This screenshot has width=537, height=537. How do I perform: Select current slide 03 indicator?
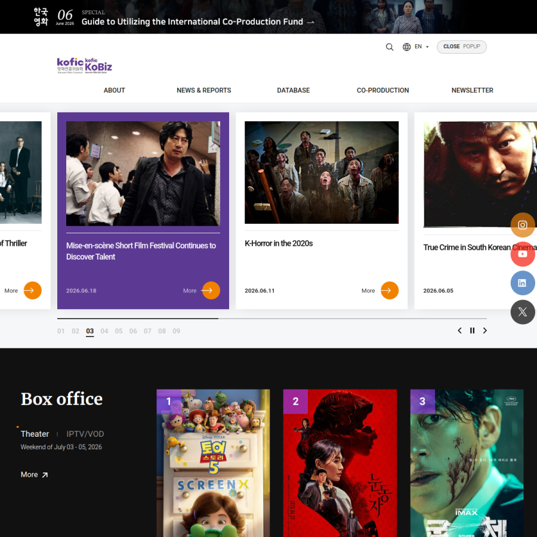(89, 331)
